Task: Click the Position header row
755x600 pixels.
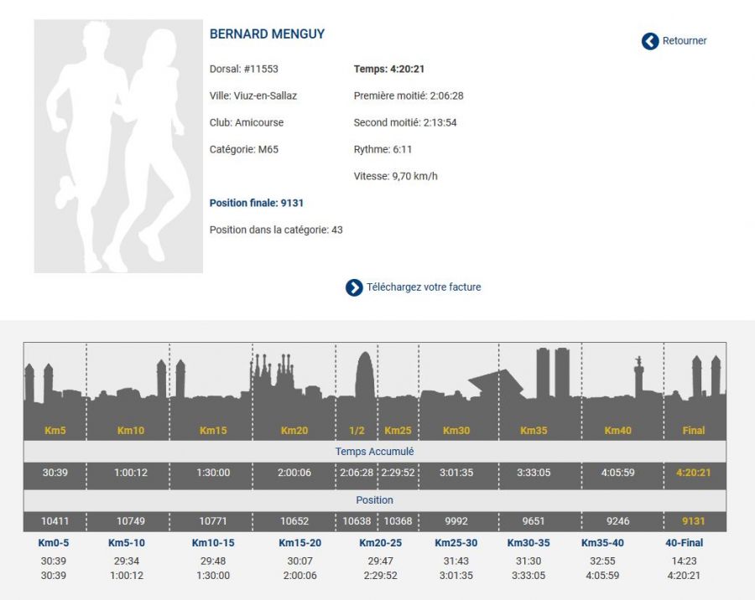Action: (375, 500)
